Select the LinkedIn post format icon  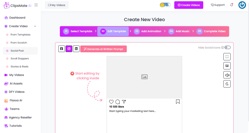76,49
